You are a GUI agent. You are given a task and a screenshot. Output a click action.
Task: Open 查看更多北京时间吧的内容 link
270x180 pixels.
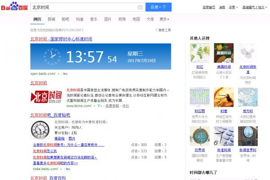pos(55,163)
